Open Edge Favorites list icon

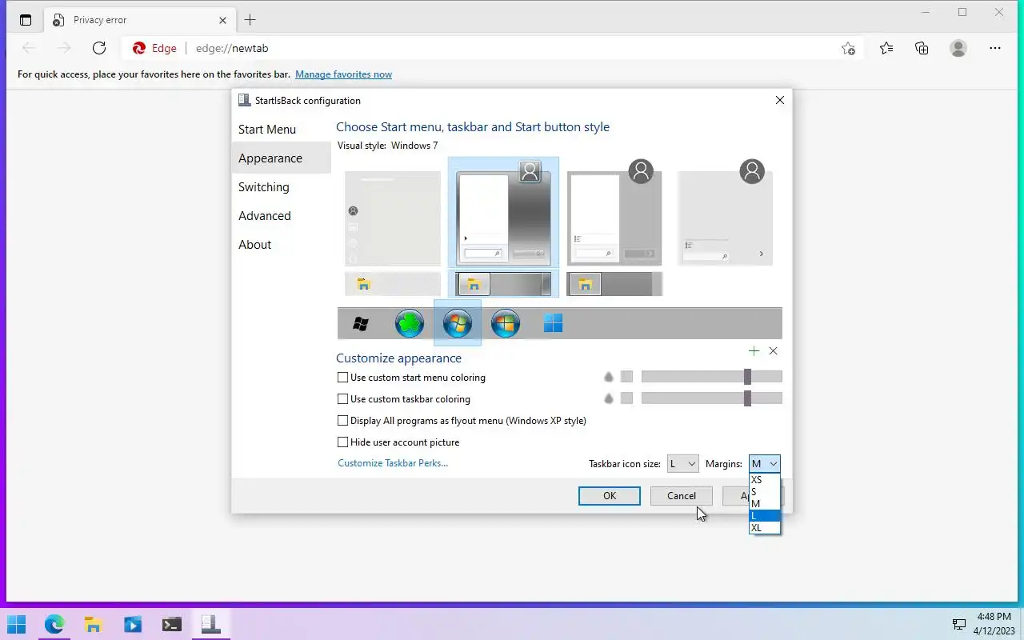click(886, 48)
